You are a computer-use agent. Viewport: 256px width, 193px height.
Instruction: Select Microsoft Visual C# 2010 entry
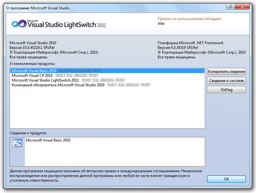(107, 75)
